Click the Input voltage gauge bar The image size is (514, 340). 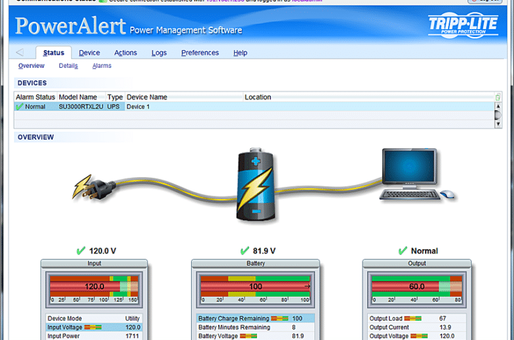(94, 286)
